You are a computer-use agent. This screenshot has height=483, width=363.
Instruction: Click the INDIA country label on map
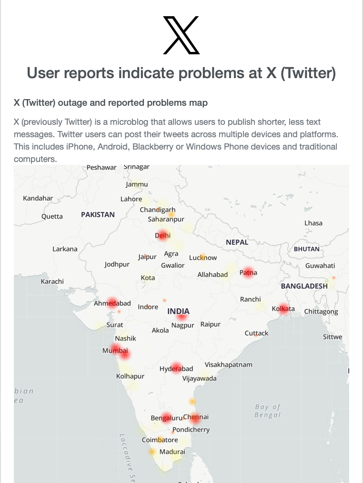pos(179,312)
